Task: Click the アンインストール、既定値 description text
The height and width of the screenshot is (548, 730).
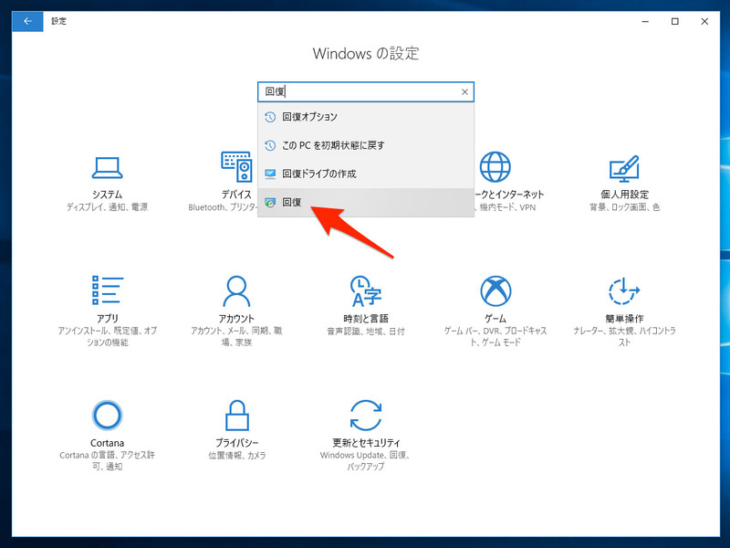Action: click(x=107, y=336)
